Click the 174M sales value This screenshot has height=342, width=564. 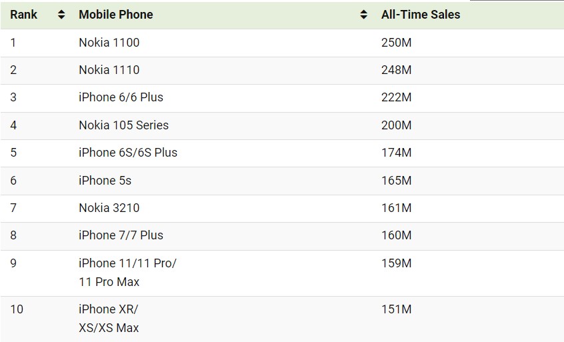tap(396, 153)
